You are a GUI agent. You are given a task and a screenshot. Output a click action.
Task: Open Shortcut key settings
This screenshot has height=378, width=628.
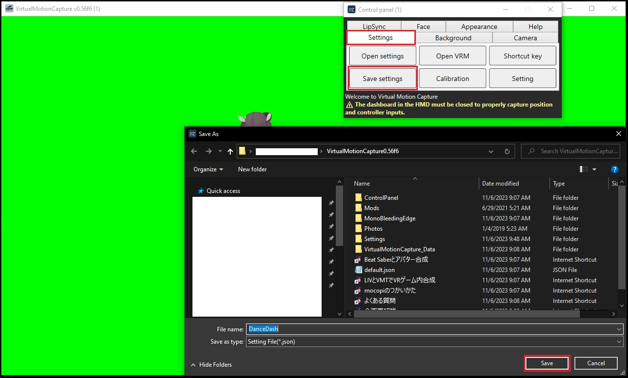522,56
